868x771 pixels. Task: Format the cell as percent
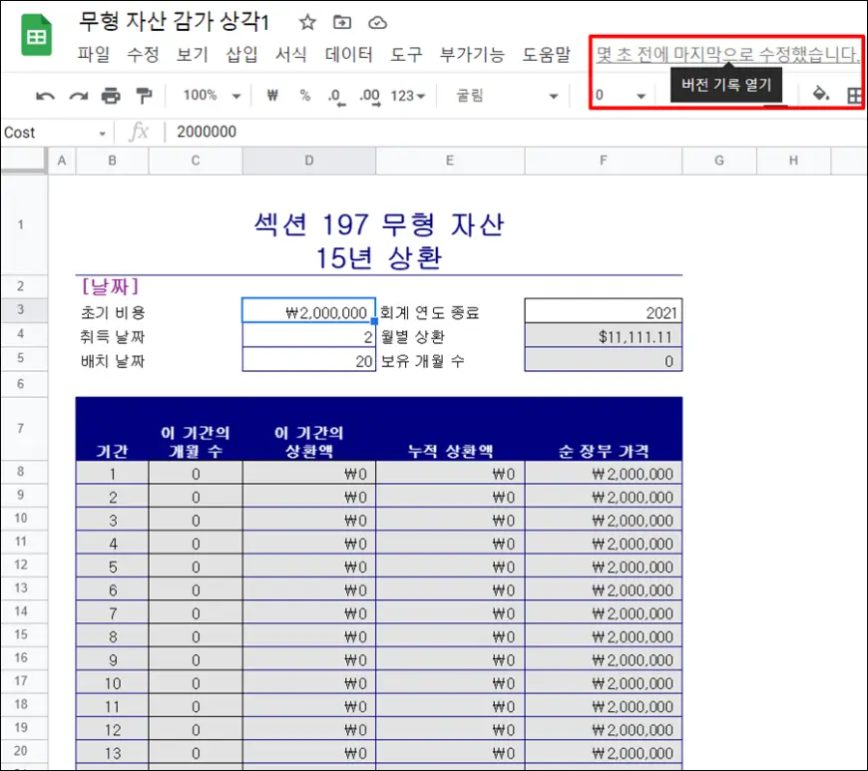click(305, 96)
